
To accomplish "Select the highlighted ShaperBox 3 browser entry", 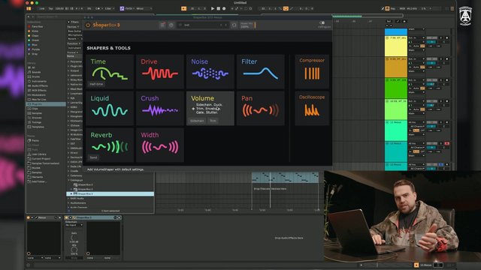I will click(x=110, y=193).
